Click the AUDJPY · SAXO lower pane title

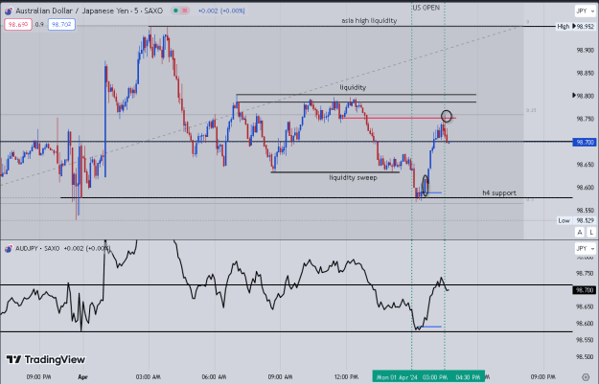point(37,248)
